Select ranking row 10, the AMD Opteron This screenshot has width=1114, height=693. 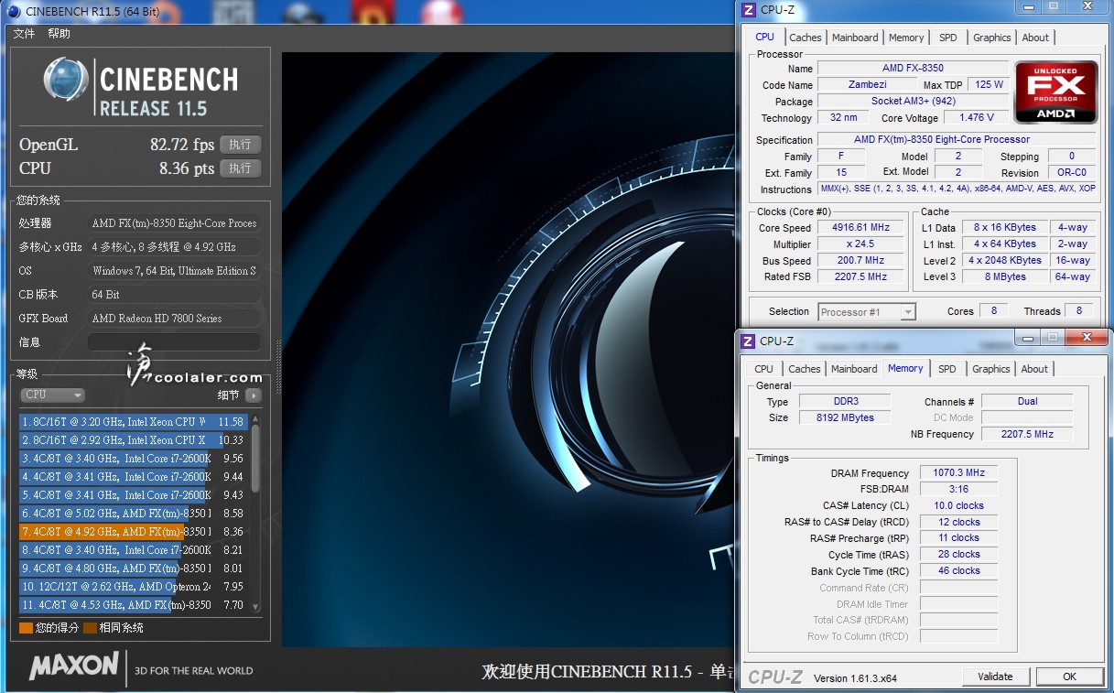tap(134, 587)
